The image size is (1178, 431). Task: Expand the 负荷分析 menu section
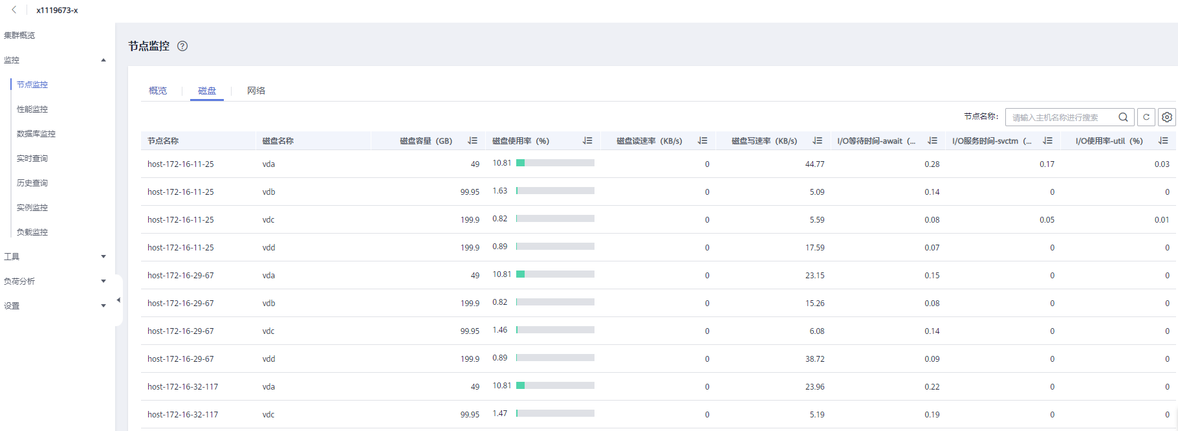104,282
